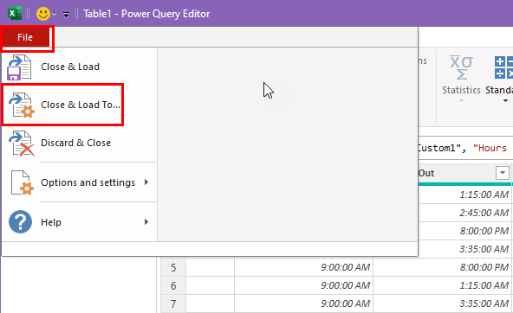Click the Excel application icon in title bar
The width and height of the screenshot is (513, 313).
pos(14,14)
